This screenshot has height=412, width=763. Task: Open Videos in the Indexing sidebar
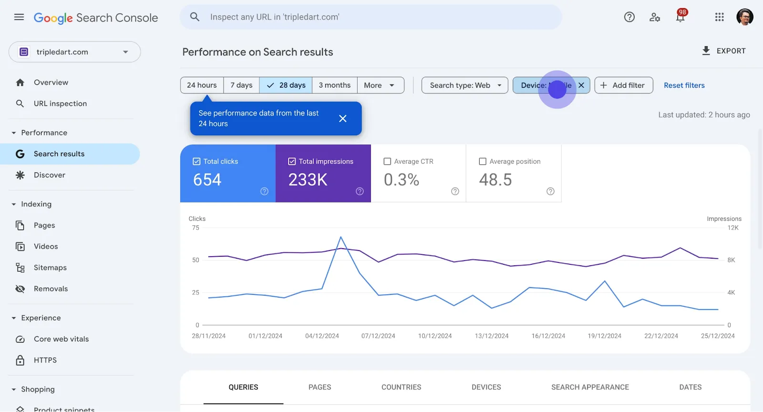point(70,246)
